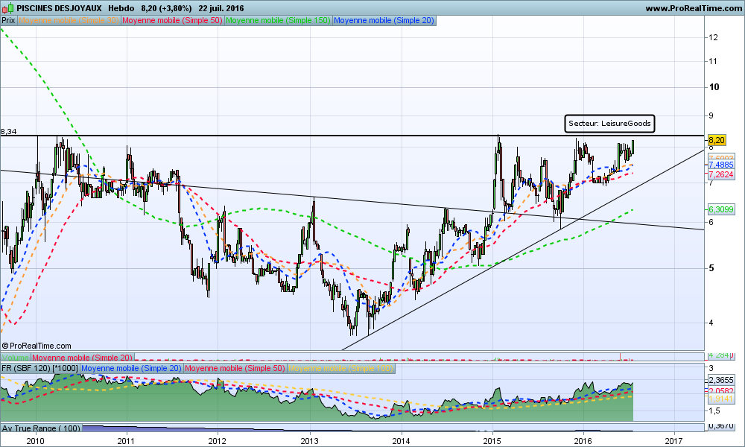The height and width of the screenshot is (447, 745).
Task: Click the 8,34 resistance level label
Action: tap(8, 132)
